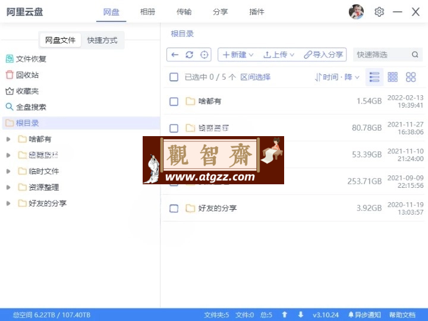Open the 插件 tab
This screenshot has width=428, height=321.
tap(257, 12)
